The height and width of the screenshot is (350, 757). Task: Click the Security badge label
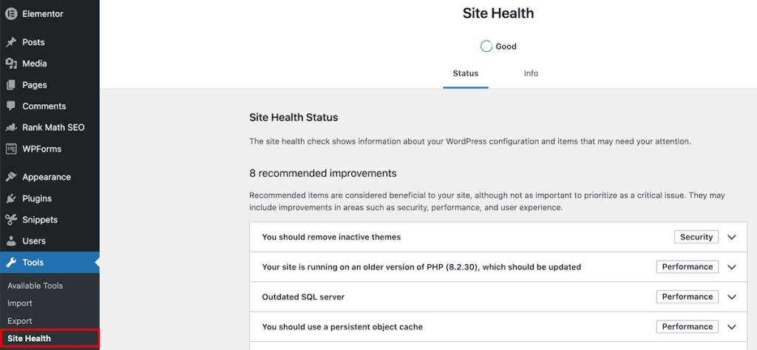point(696,237)
